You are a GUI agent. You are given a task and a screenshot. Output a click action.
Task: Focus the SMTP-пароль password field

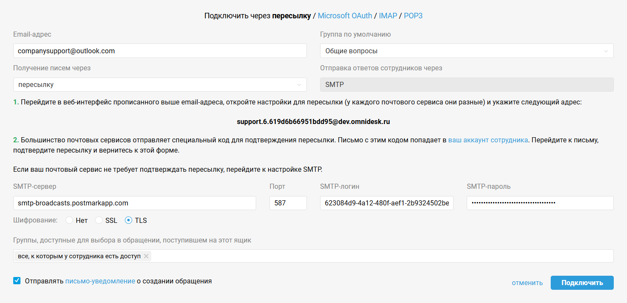[540, 203]
